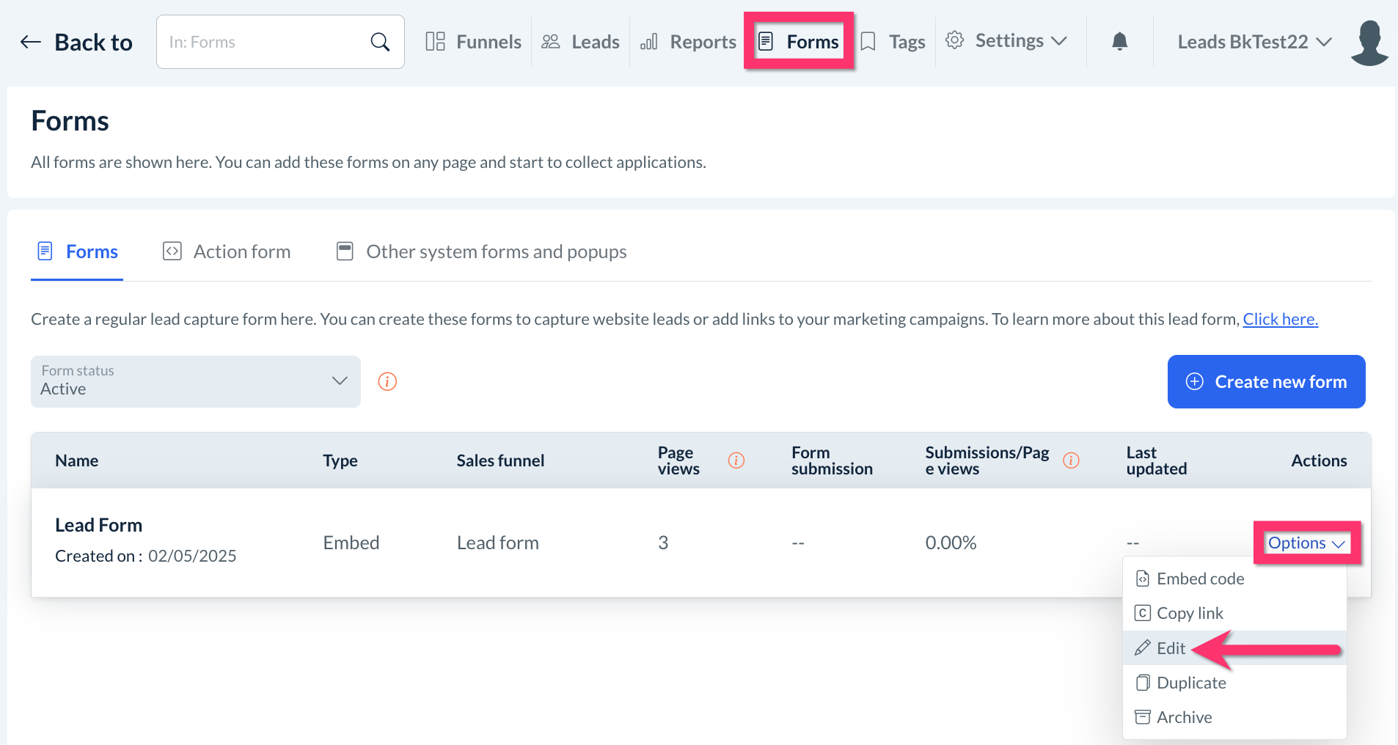Screen dimensions: 1398x745
Task: Select Other system forms and popups tab
Action: click(482, 252)
